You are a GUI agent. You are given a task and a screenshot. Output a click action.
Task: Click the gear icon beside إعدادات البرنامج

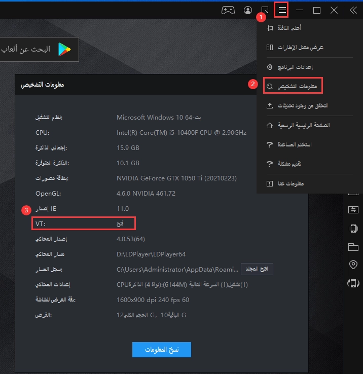coord(270,67)
